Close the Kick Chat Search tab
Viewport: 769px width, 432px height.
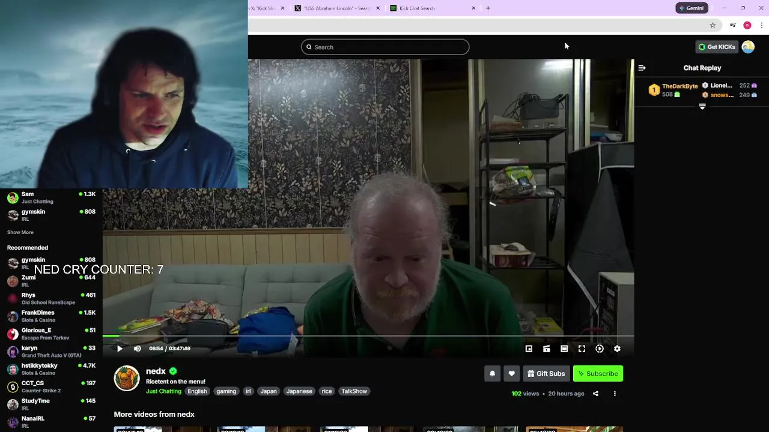[473, 8]
